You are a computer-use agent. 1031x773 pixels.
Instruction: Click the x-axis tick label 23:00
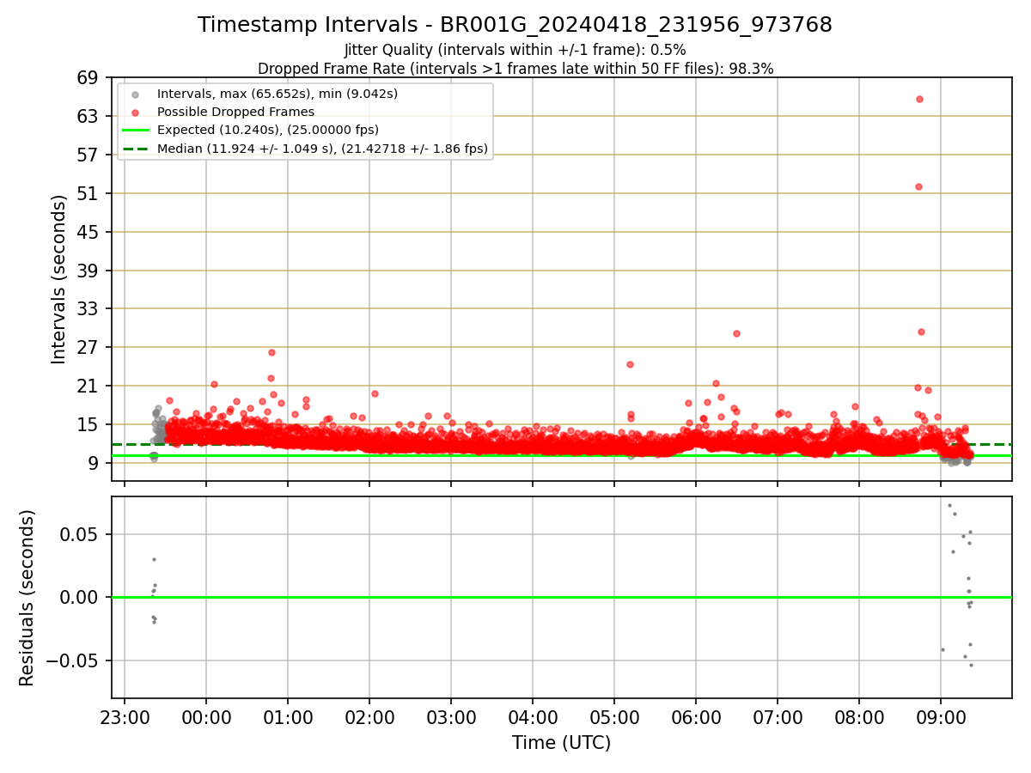point(125,718)
